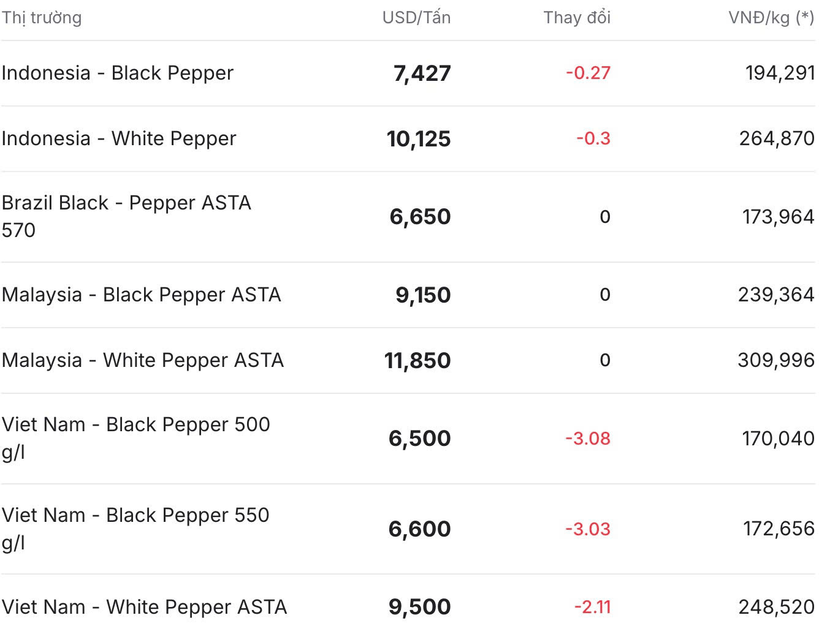Select the Indonesia - Black Pepper row label
This screenshot has height=626, width=819.
pyautogui.click(x=118, y=73)
